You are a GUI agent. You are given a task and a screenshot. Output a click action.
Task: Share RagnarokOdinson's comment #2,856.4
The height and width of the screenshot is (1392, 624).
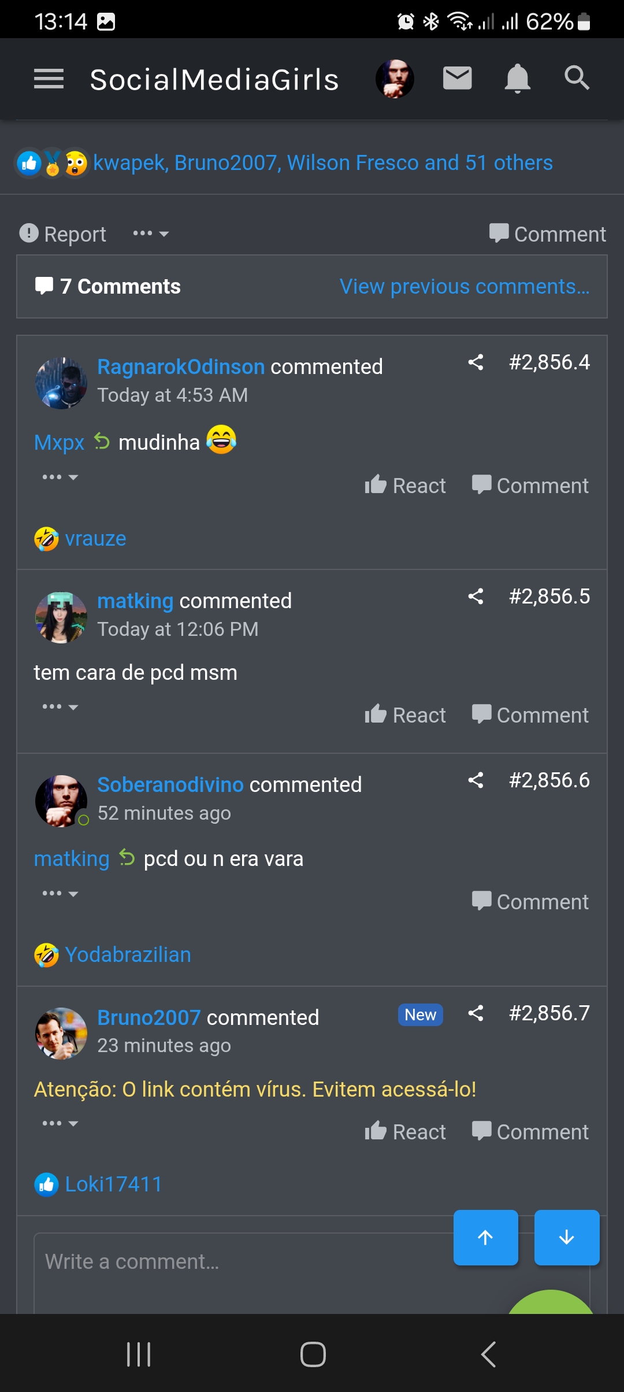click(476, 362)
